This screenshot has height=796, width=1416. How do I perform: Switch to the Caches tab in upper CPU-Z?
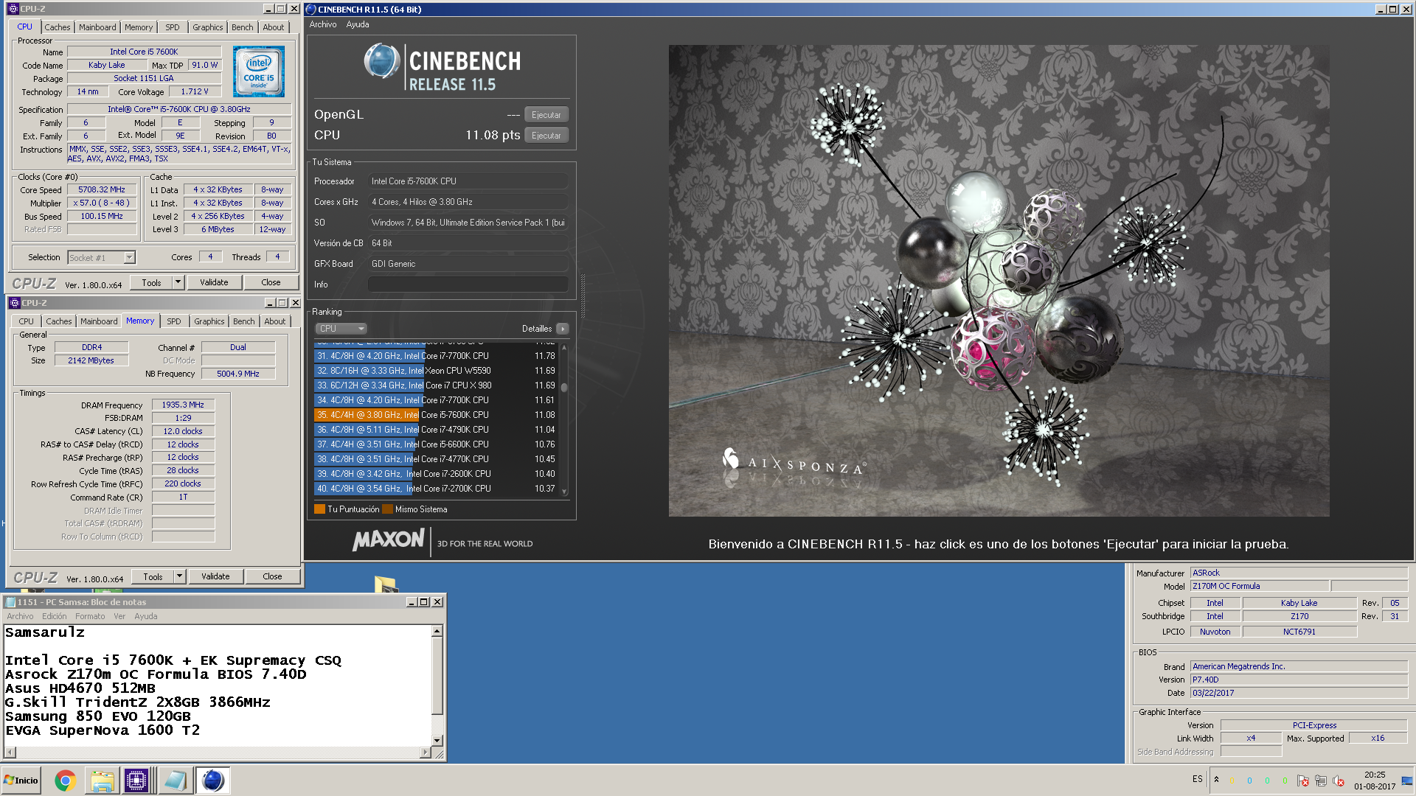click(x=58, y=27)
